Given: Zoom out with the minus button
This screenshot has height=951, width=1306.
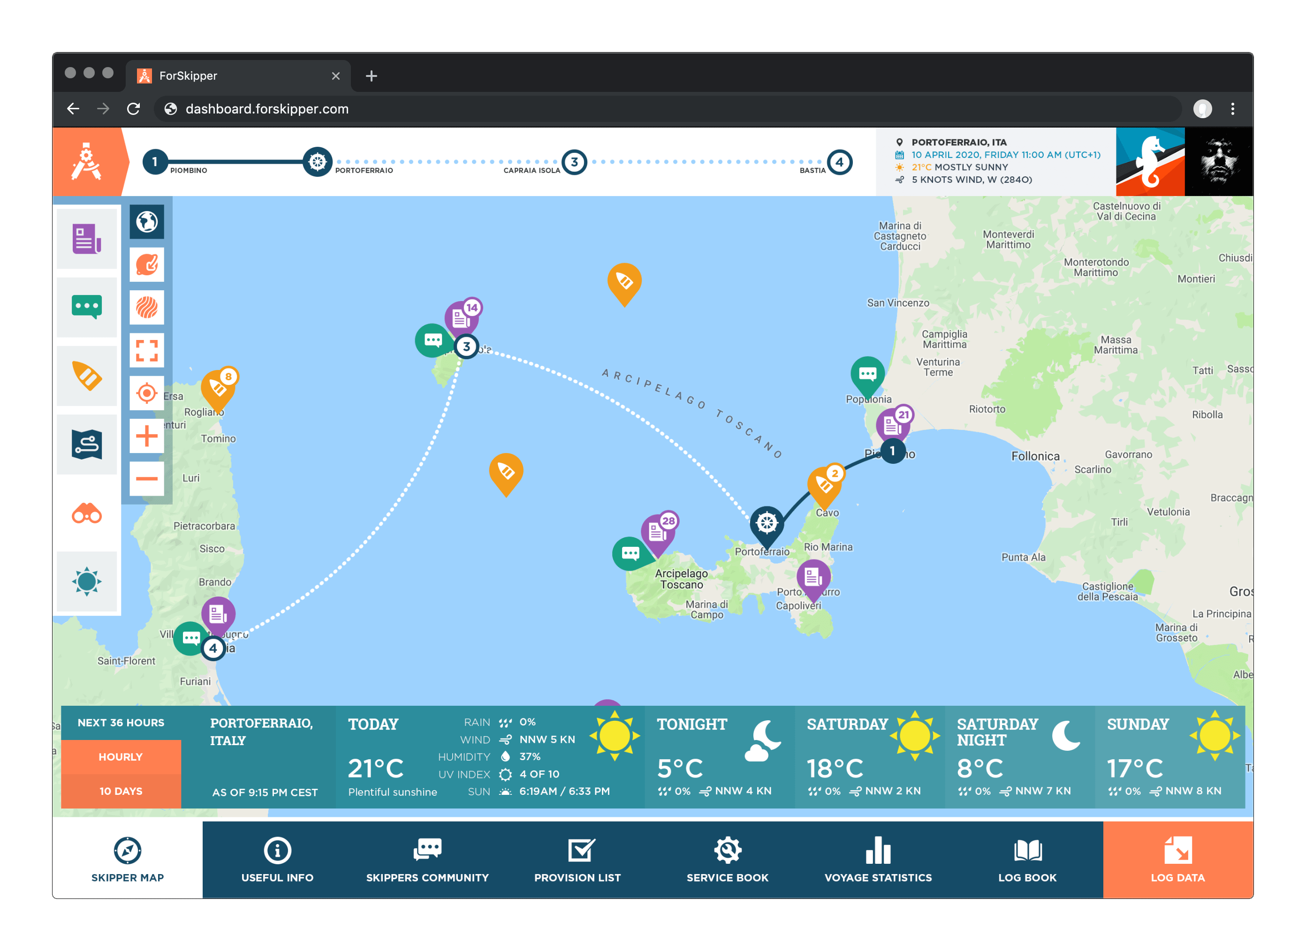Looking at the screenshot, I should (146, 478).
